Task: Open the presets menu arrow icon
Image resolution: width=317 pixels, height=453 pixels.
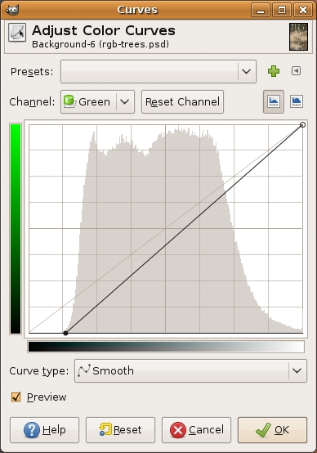Action: pyautogui.click(x=296, y=71)
